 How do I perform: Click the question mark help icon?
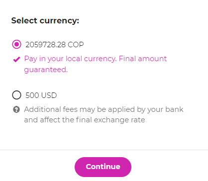[16, 109]
